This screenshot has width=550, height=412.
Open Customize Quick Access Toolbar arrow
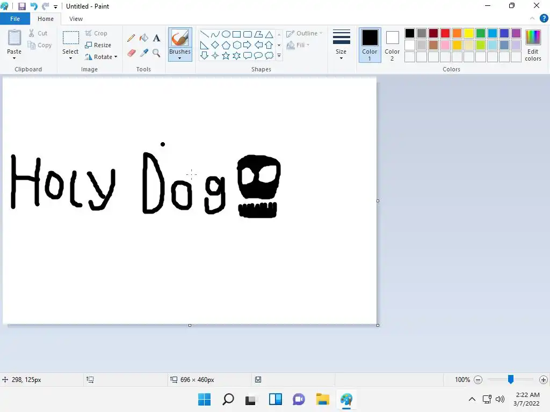click(55, 6)
